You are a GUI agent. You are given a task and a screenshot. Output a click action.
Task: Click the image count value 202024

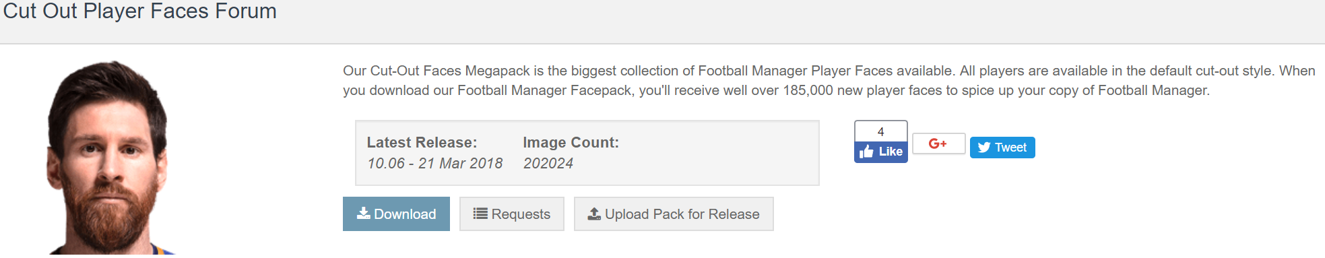(548, 164)
